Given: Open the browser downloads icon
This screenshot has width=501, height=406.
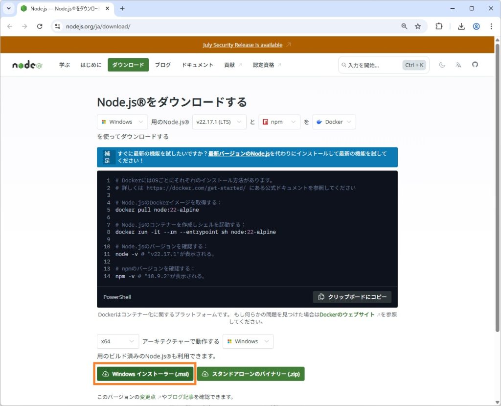Looking at the screenshot, I should tap(461, 26).
